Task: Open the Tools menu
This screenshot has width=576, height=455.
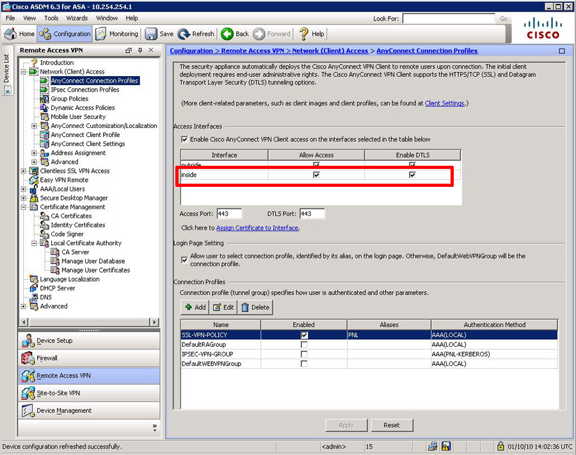Action: 51,18
